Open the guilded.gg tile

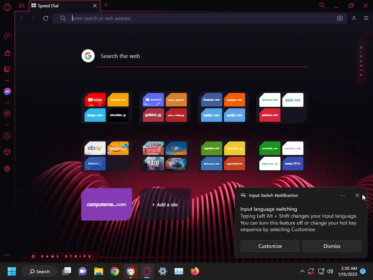coord(153,115)
